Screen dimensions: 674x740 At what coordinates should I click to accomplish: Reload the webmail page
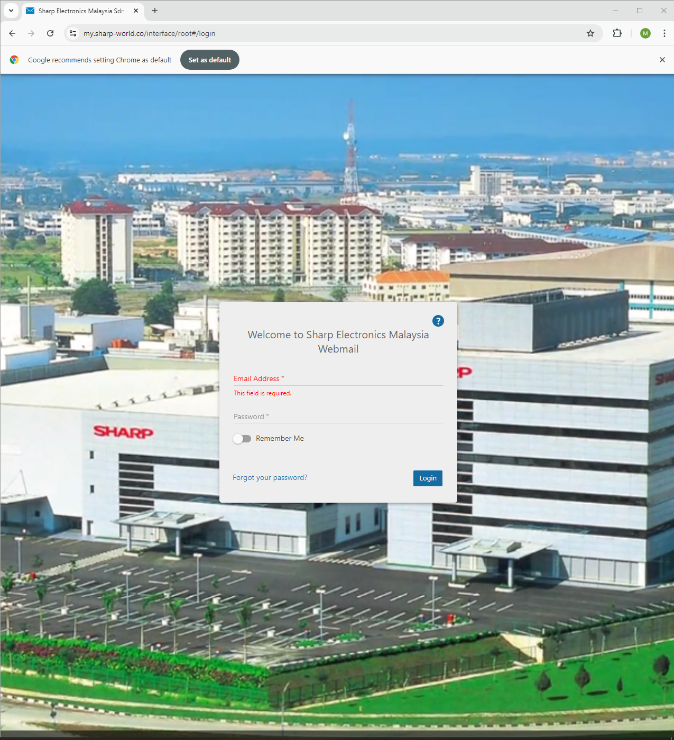(50, 33)
